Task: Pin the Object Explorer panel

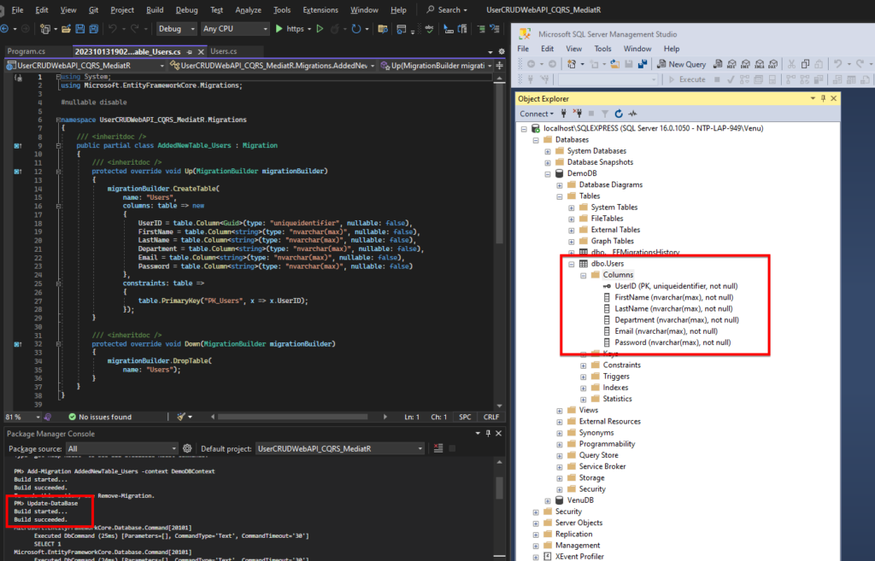Action: 823,99
